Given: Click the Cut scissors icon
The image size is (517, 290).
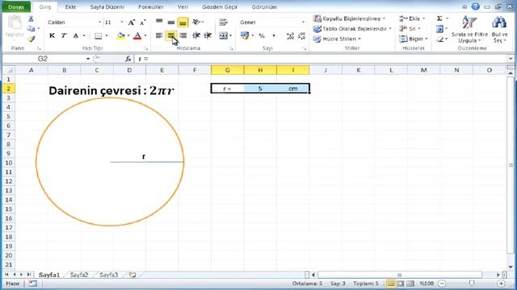Looking at the screenshot, I should (31, 19).
